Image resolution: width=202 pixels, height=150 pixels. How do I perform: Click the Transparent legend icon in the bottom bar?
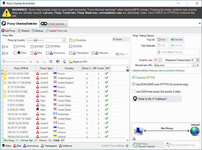[42, 146]
